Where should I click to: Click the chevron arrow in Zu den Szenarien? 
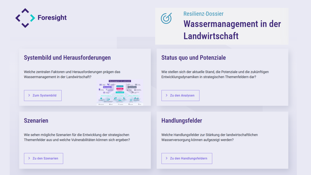29,158
